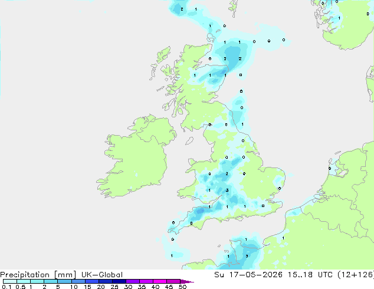Click the '45' legend scale label
Viewport: 374px width, 289px height.
169,287
